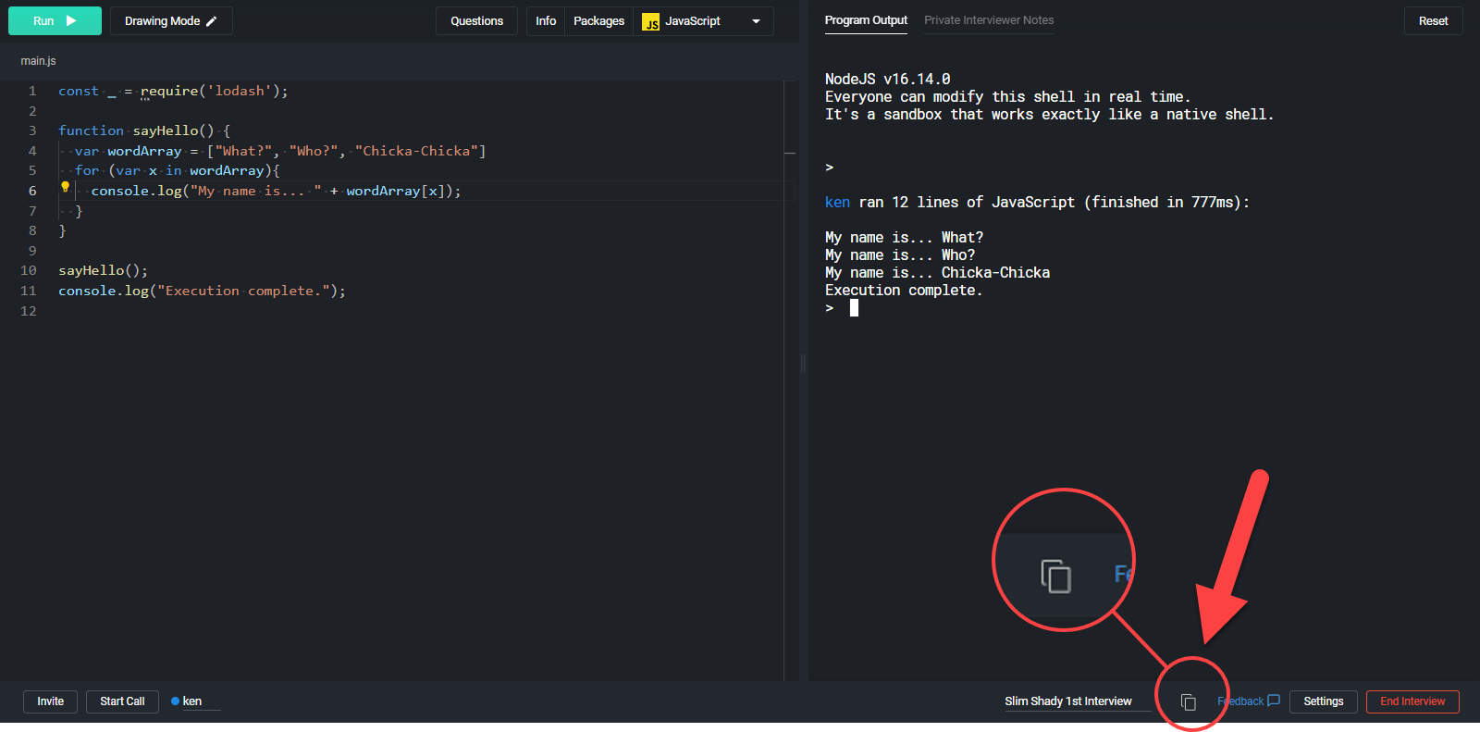Click line number 12 in the gutter
Viewport: 1480px width, 732px height.
point(29,311)
